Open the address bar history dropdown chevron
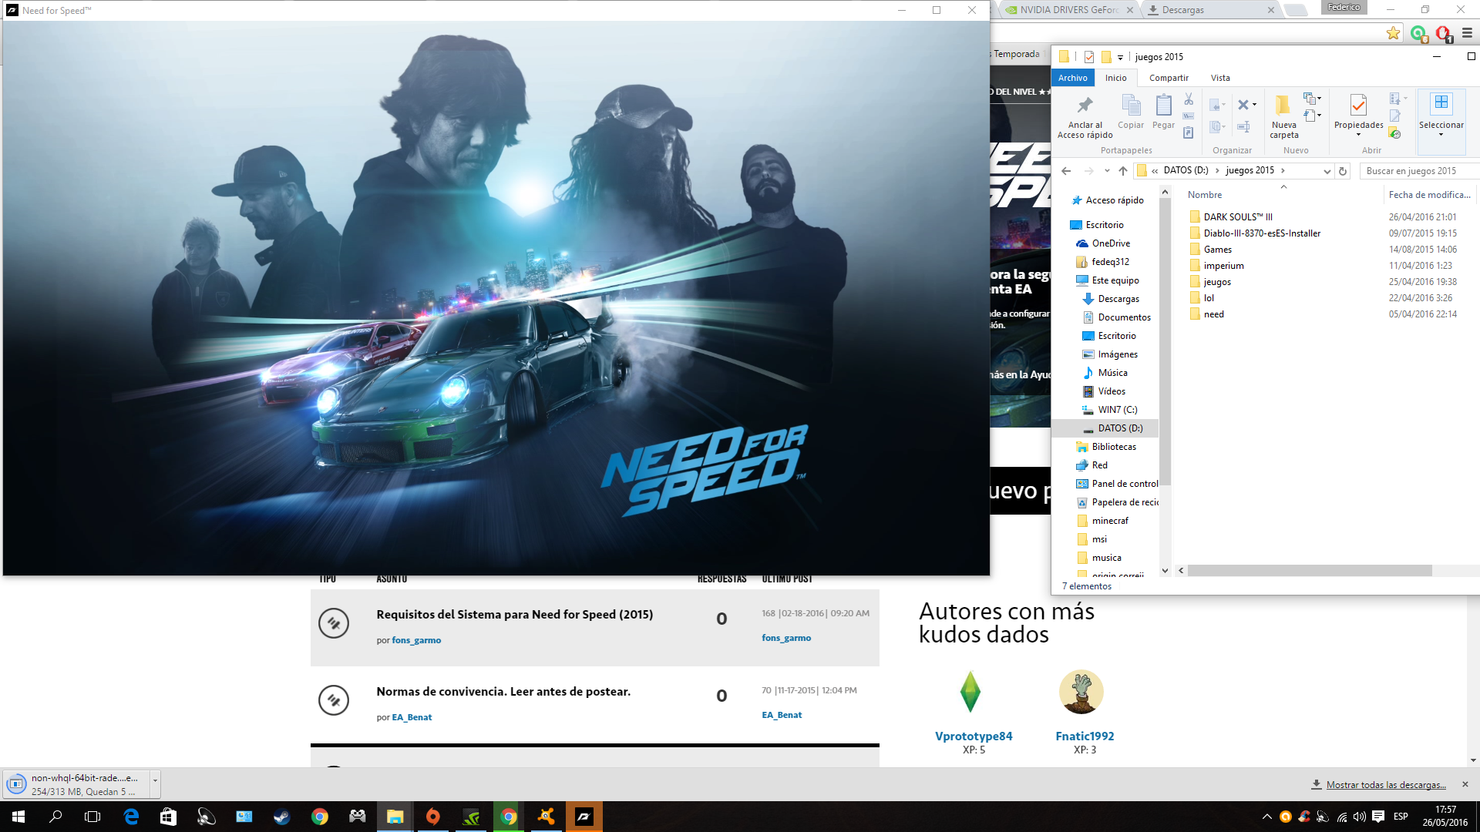This screenshot has width=1480, height=832. (x=1327, y=171)
